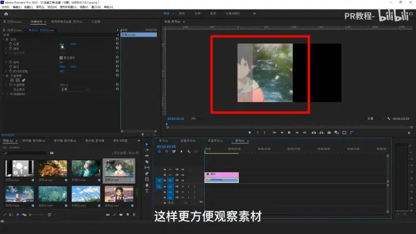Select the Razor tool

[x=147, y=161]
